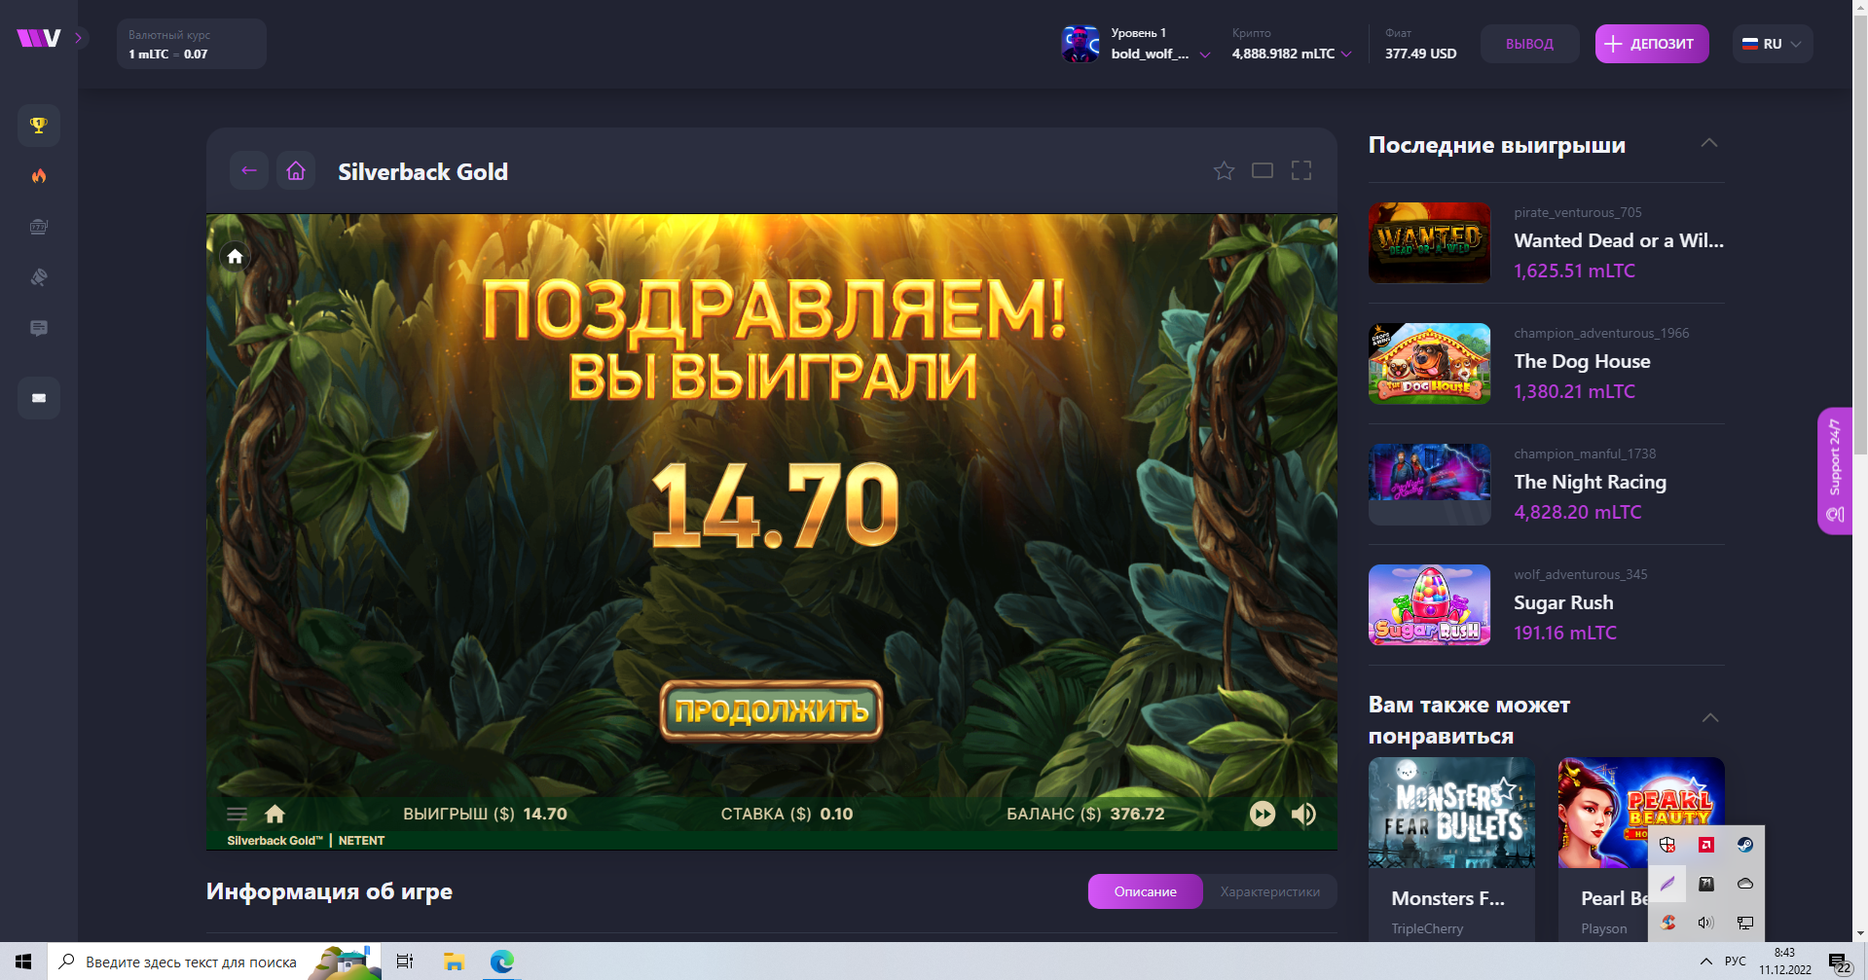This screenshot has height=980, width=1868.
Task: Click the purple W site logo
Action: [39, 38]
